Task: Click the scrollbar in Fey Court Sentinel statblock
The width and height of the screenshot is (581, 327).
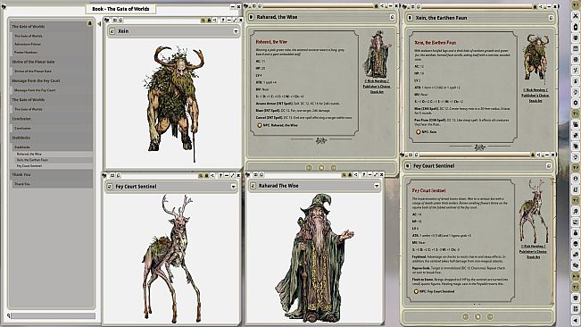Action: tap(552, 241)
